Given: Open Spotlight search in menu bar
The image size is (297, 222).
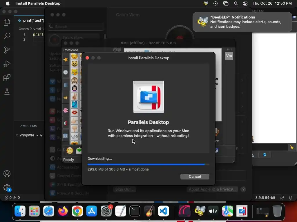Looking at the screenshot, I should 236,3.
